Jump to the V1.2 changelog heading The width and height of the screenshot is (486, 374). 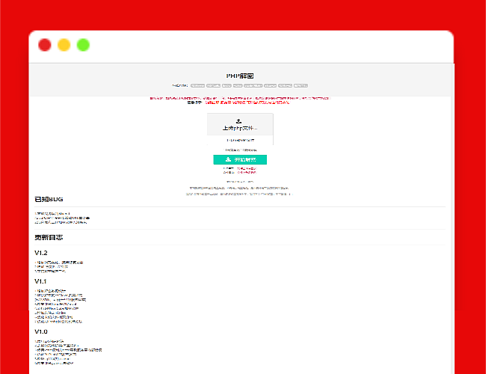click(41, 254)
